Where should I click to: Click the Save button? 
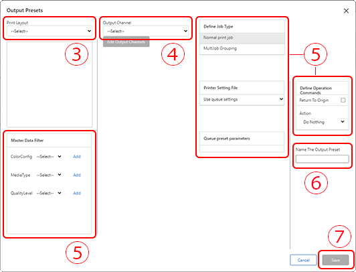tap(335, 260)
